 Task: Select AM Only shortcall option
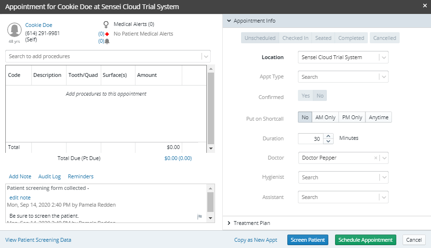point(325,117)
